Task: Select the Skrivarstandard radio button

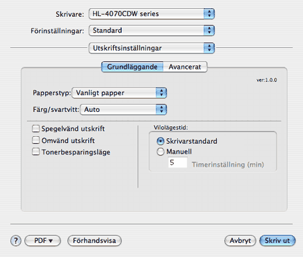Action: pyautogui.click(x=160, y=141)
